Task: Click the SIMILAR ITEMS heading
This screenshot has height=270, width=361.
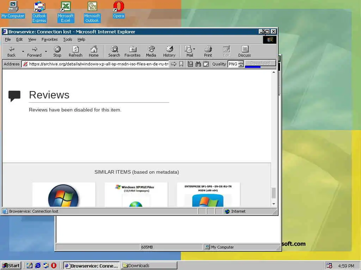Action: (x=136, y=172)
